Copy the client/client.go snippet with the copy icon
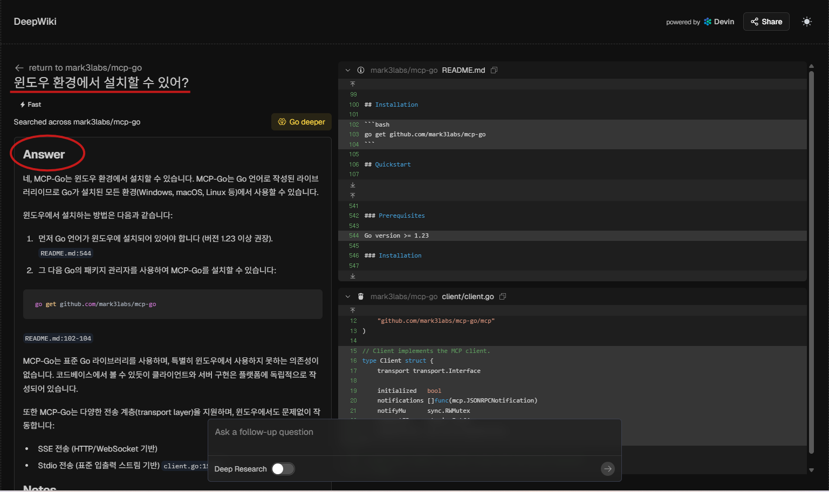This screenshot has width=829, height=492. 503,296
